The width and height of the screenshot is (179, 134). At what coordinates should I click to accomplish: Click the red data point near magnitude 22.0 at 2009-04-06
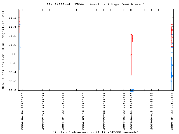131,55
